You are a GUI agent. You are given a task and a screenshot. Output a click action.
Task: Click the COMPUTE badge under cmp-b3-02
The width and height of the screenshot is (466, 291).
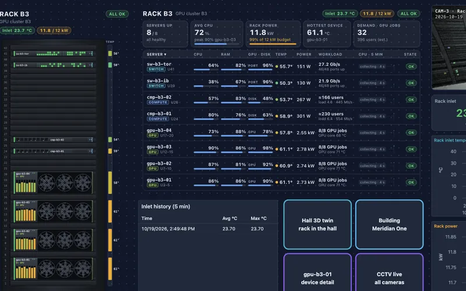(x=158, y=102)
